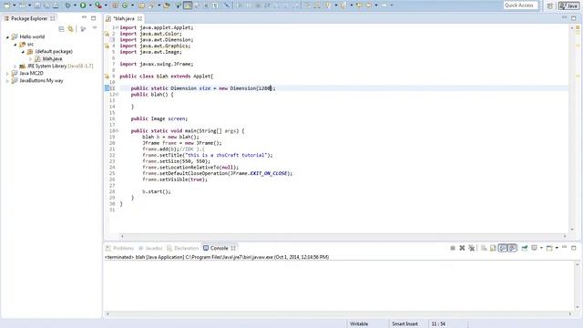Screen dimensions: 583x328
Task: Close the blah.java editor tab
Action: point(139,18)
